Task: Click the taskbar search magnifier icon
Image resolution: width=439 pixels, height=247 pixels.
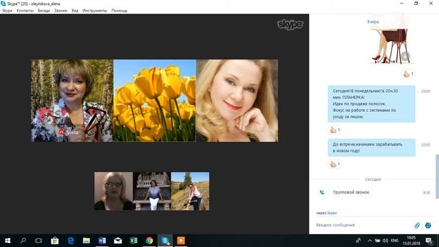Action: [x=23, y=241]
